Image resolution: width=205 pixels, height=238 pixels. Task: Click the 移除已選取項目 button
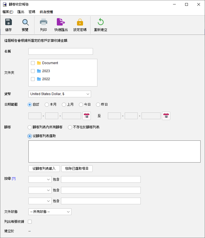(x=77, y=169)
